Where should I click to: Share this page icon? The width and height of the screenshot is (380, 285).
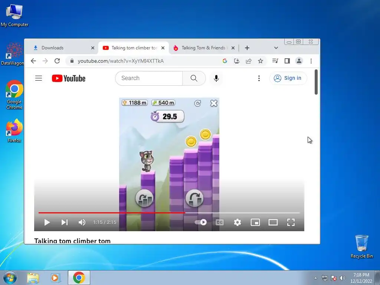coord(248,61)
